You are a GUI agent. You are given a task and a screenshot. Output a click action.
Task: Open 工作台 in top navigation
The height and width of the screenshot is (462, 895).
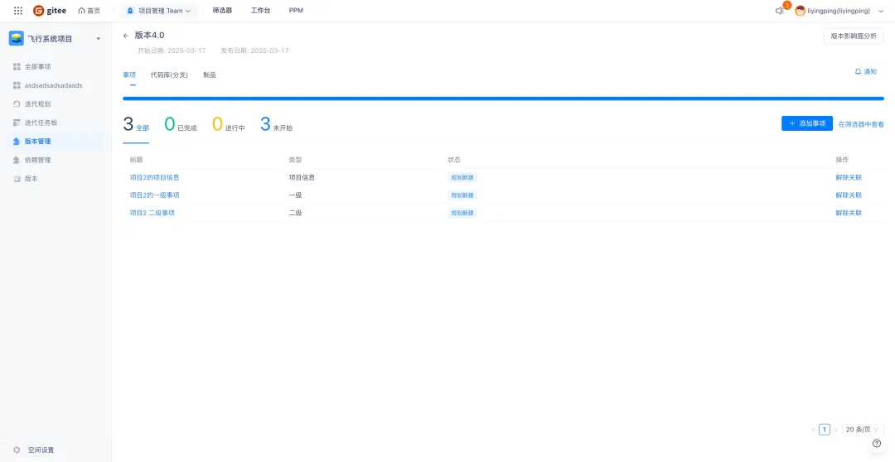260,11
